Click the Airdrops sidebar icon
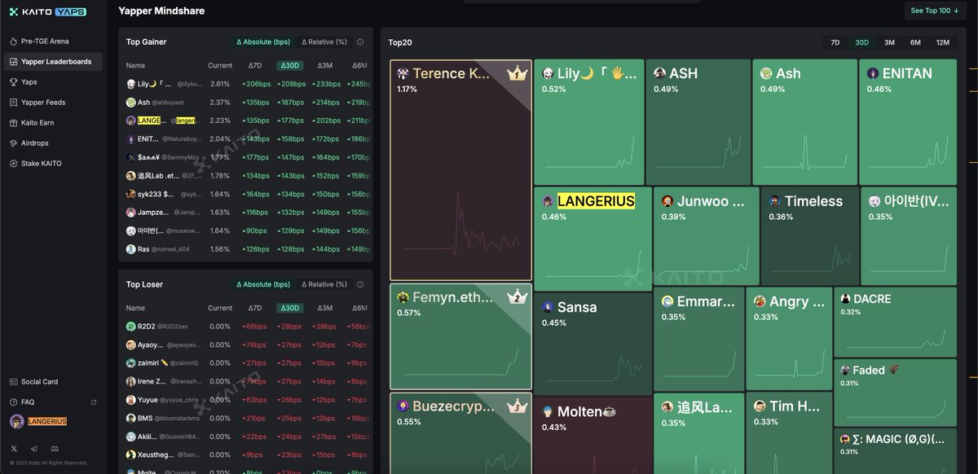The width and height of the screenshot is (978, 474). 13,143
